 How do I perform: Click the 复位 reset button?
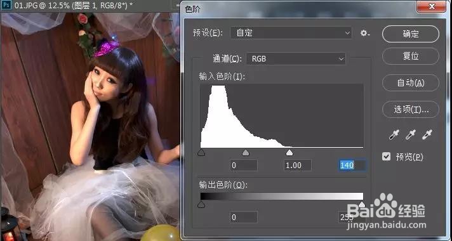click(x=411, y=56)
